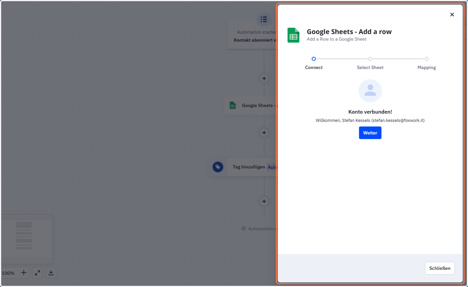The height and width of the screenshot is (287, 468).
Task: Open the Automation starter trigger node
Action: (x=252, y=35)
